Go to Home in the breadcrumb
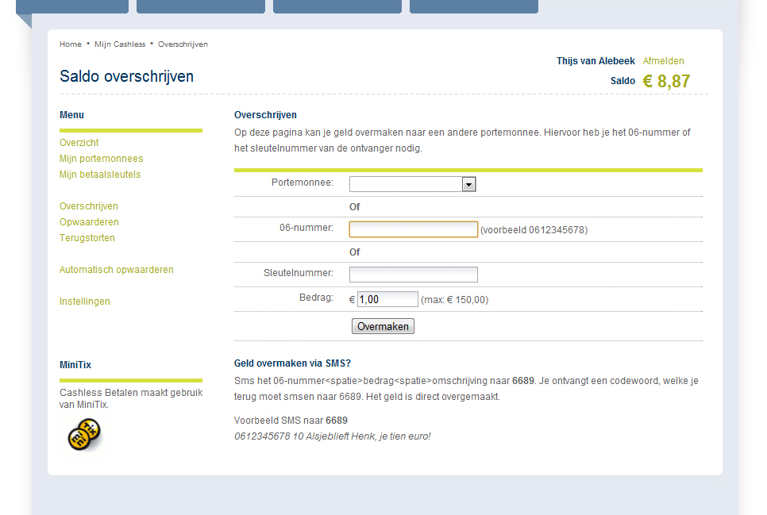This screenshot has height=515, width=767. point(71,44)
